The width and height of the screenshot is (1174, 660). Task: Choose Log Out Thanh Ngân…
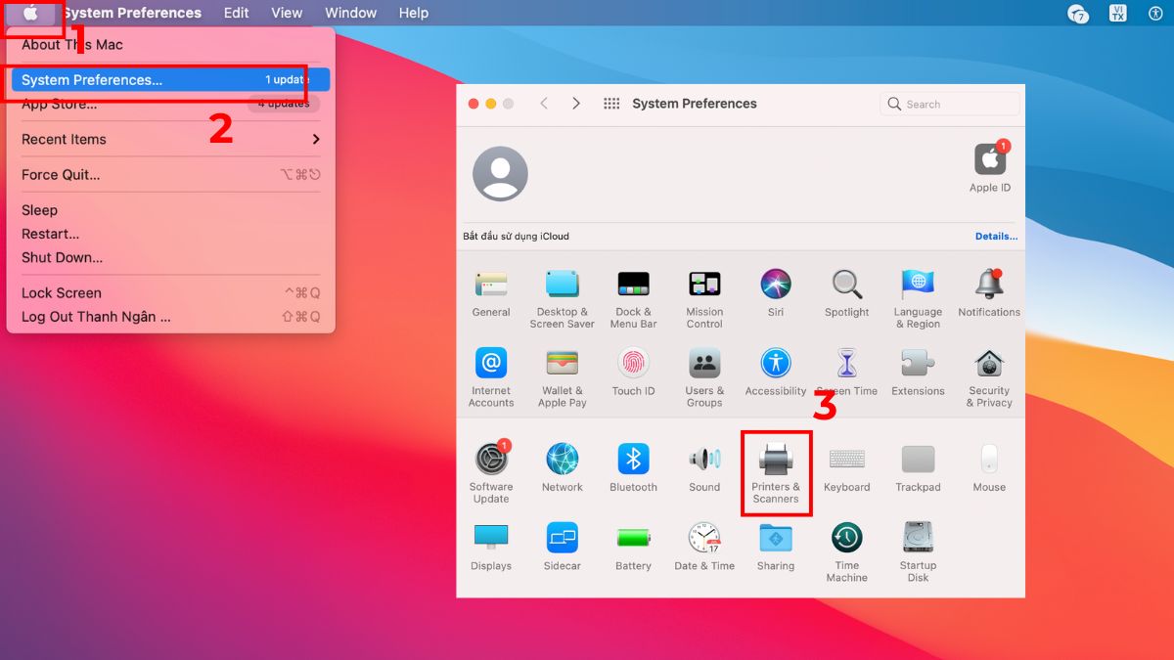pyautogui.click(x=171, y=317)
